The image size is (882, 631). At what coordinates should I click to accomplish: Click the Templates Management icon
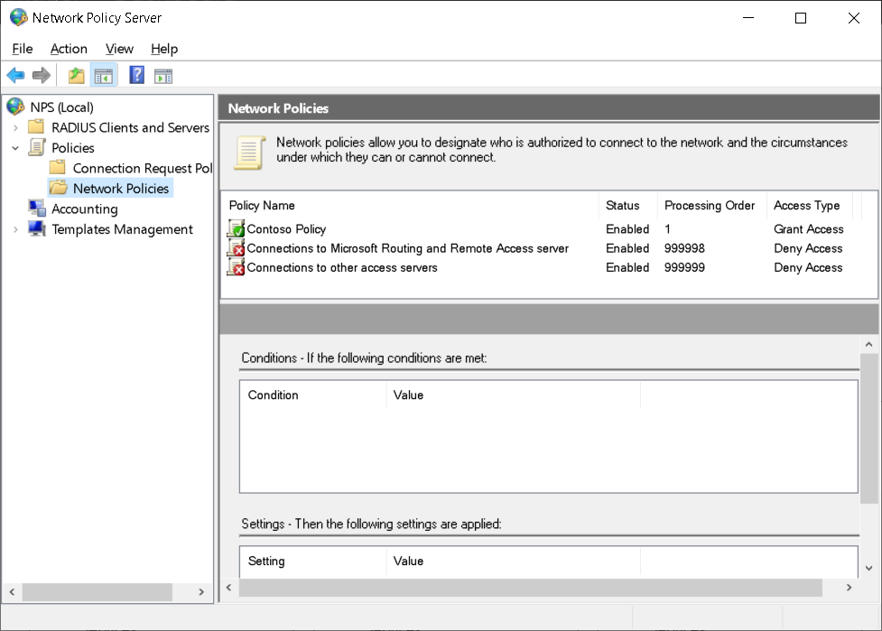click(x=36, y=229)
